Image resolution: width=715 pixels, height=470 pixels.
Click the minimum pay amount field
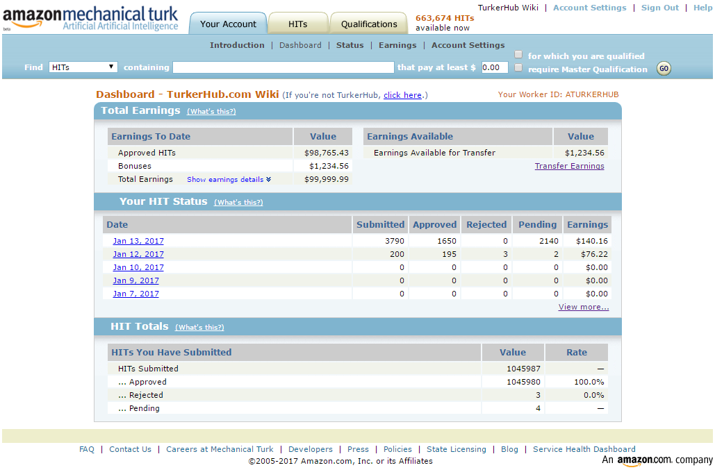[495, 67]
